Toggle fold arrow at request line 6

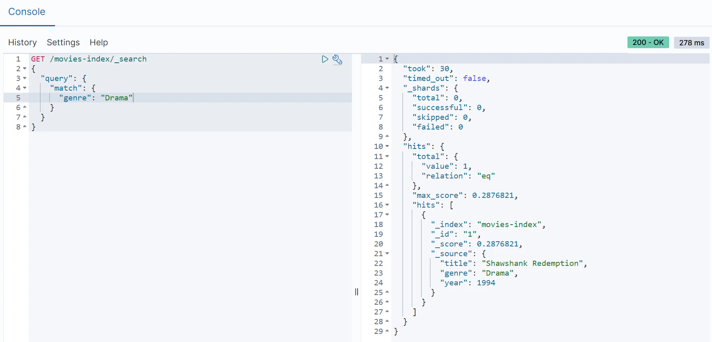(25, 107)
